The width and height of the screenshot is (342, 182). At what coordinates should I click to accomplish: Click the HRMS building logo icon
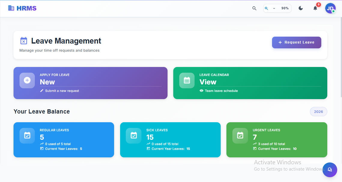tap(11, 8)
